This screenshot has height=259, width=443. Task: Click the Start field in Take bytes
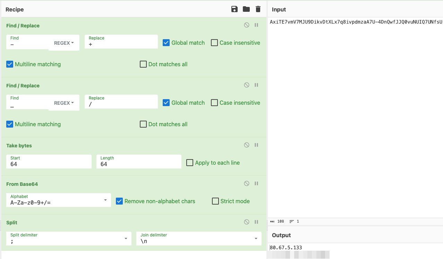coord(49,164)
